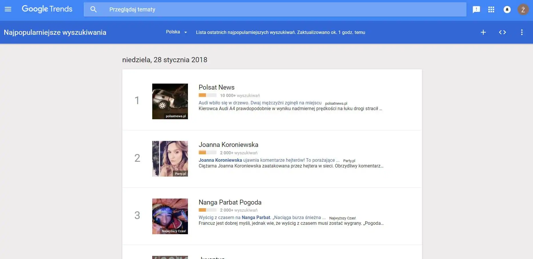Open article 'Audi wbiło się w drzewo'
Screen dimensions: 533x259
point(260,103)
